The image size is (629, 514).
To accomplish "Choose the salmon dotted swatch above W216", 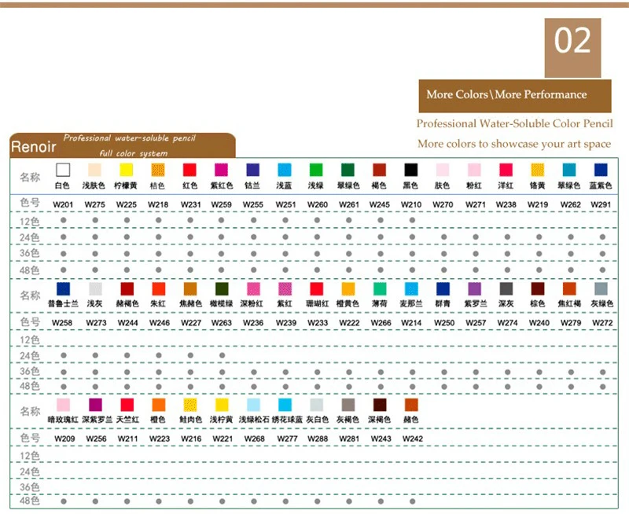I will point(190,405).
